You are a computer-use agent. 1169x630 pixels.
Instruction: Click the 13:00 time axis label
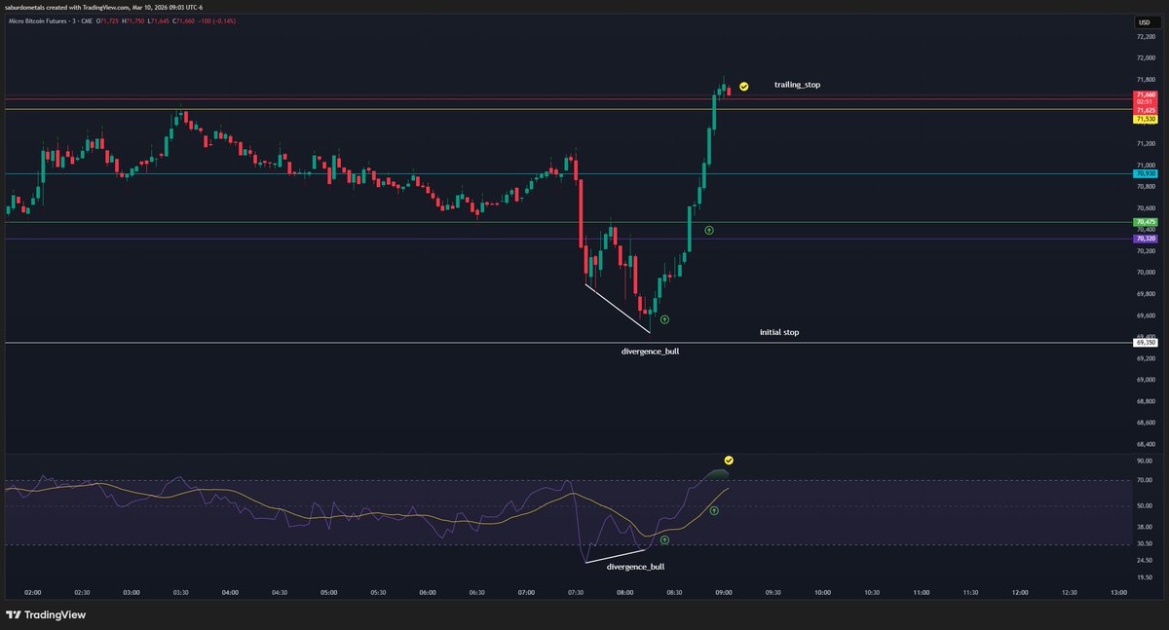1119,592
